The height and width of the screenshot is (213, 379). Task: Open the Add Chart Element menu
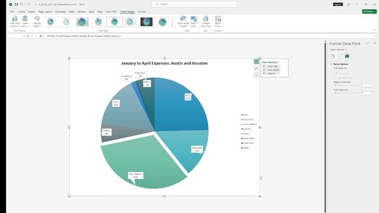point(15,21)
